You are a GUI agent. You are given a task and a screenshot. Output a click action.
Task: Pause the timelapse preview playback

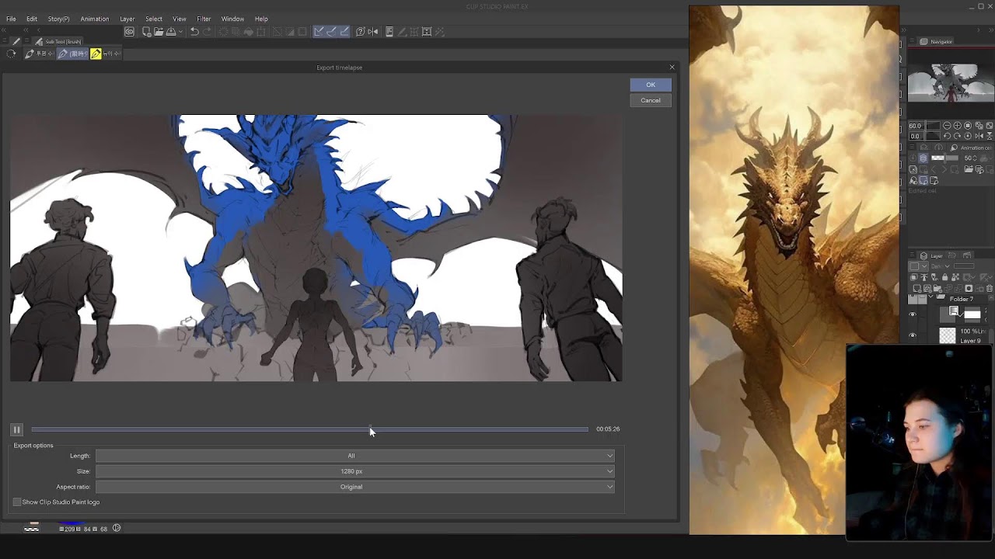click(16, 429)
